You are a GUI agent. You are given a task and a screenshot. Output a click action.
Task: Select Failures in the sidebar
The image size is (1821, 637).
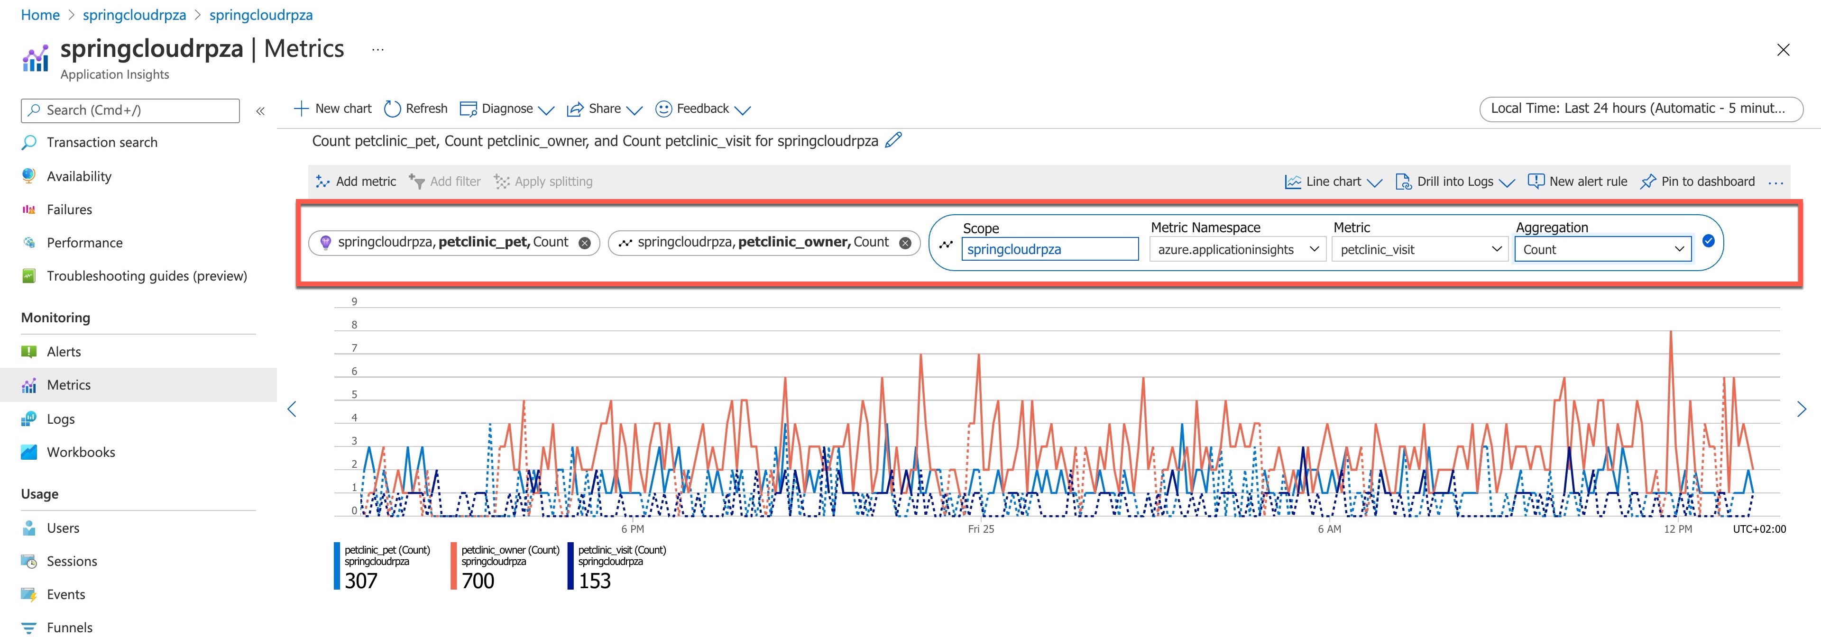pos(69,210)
